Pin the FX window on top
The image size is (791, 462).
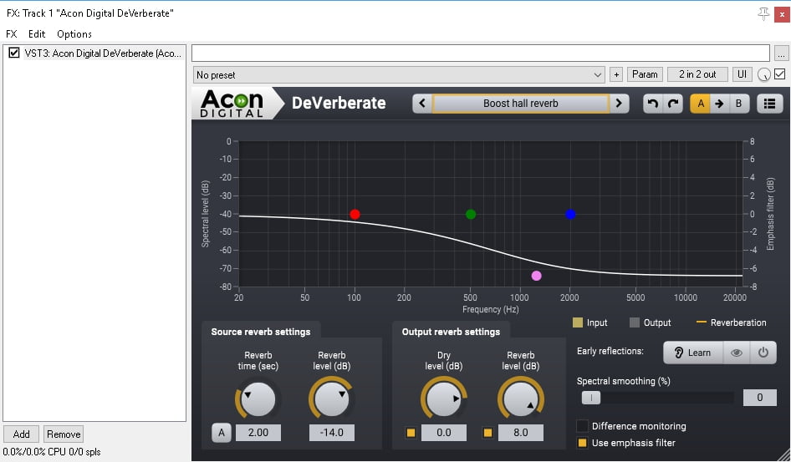(763, 14)
